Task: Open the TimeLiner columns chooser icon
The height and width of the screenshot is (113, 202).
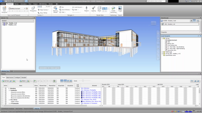Action: click(55, 81)
